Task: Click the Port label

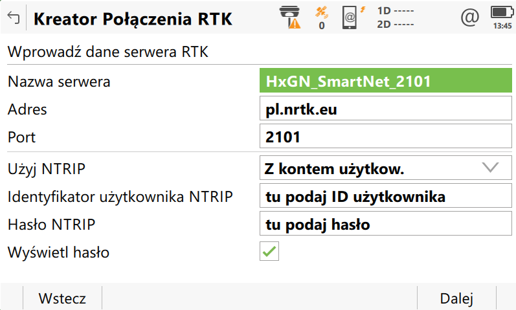Action: point(22,137)
